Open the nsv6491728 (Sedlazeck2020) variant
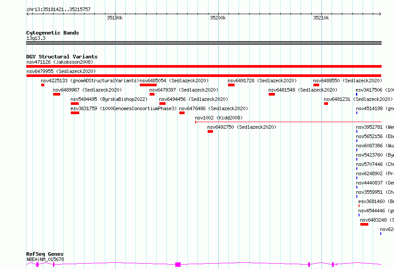 262,81
